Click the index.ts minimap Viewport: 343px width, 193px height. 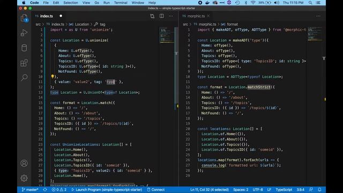pos(167,35)
